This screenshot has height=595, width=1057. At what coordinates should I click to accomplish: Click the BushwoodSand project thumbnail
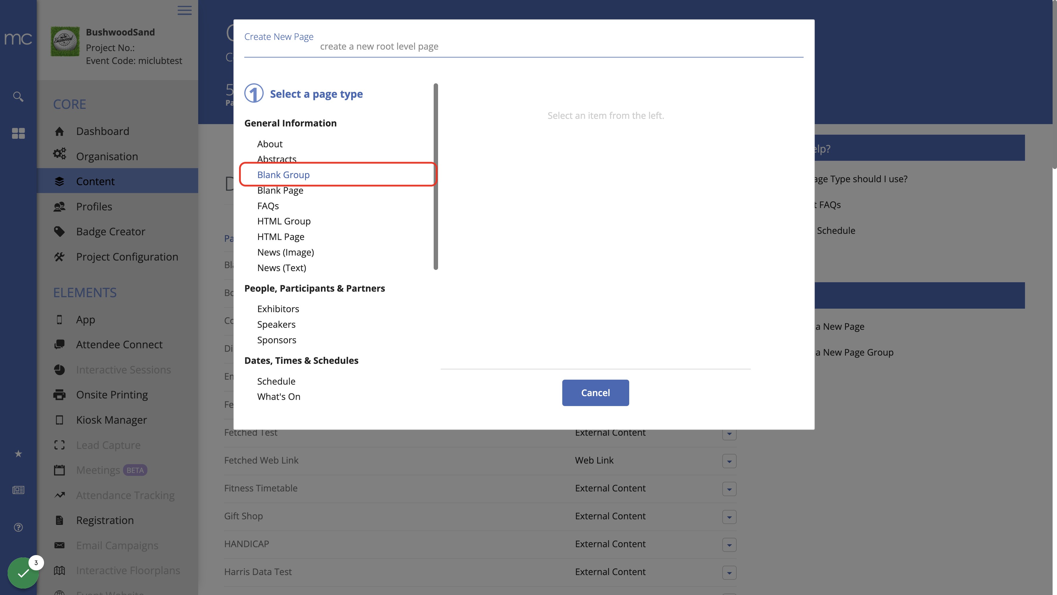(x=65, y=41)
